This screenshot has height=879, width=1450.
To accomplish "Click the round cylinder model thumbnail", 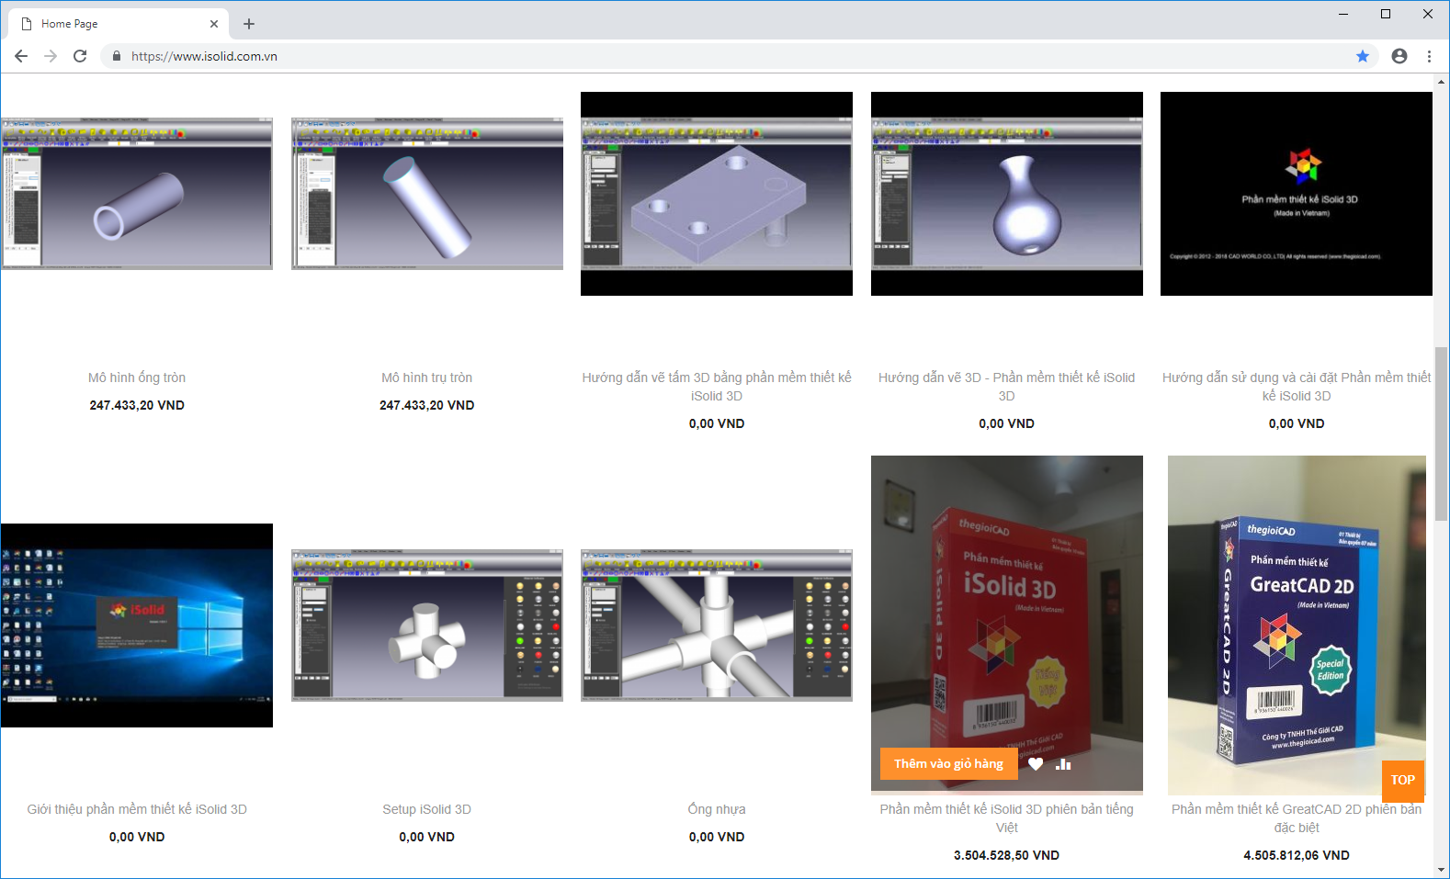I will [427, 194].
